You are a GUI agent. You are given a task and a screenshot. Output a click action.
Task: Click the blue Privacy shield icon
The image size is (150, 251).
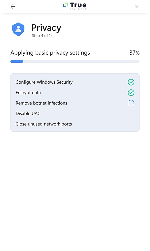pyautogui.click(x=18, y=30)
